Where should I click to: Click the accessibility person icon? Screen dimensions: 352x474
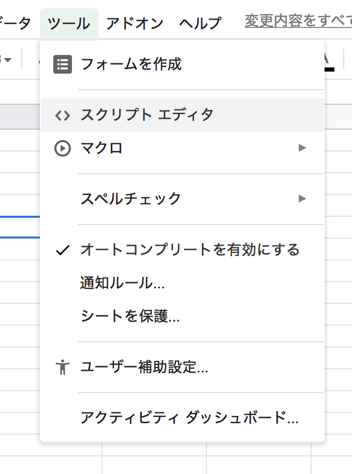(x=63, y=367)
